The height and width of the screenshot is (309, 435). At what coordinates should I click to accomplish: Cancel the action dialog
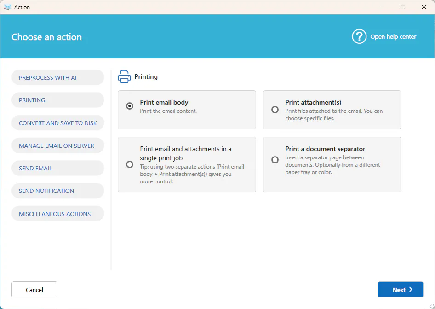point(34,290)
